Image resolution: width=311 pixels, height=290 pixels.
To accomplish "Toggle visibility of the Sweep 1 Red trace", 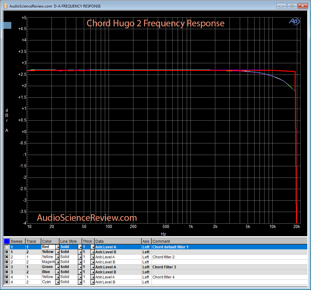I will click(7, 247).
